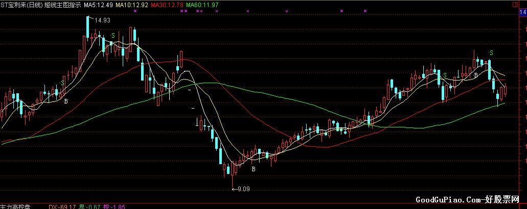Image resolution: width=527 pixels, height=209 pixels.
Task: Click the B buy marker near the 9.09 bottom
Action: pos(254,169)
